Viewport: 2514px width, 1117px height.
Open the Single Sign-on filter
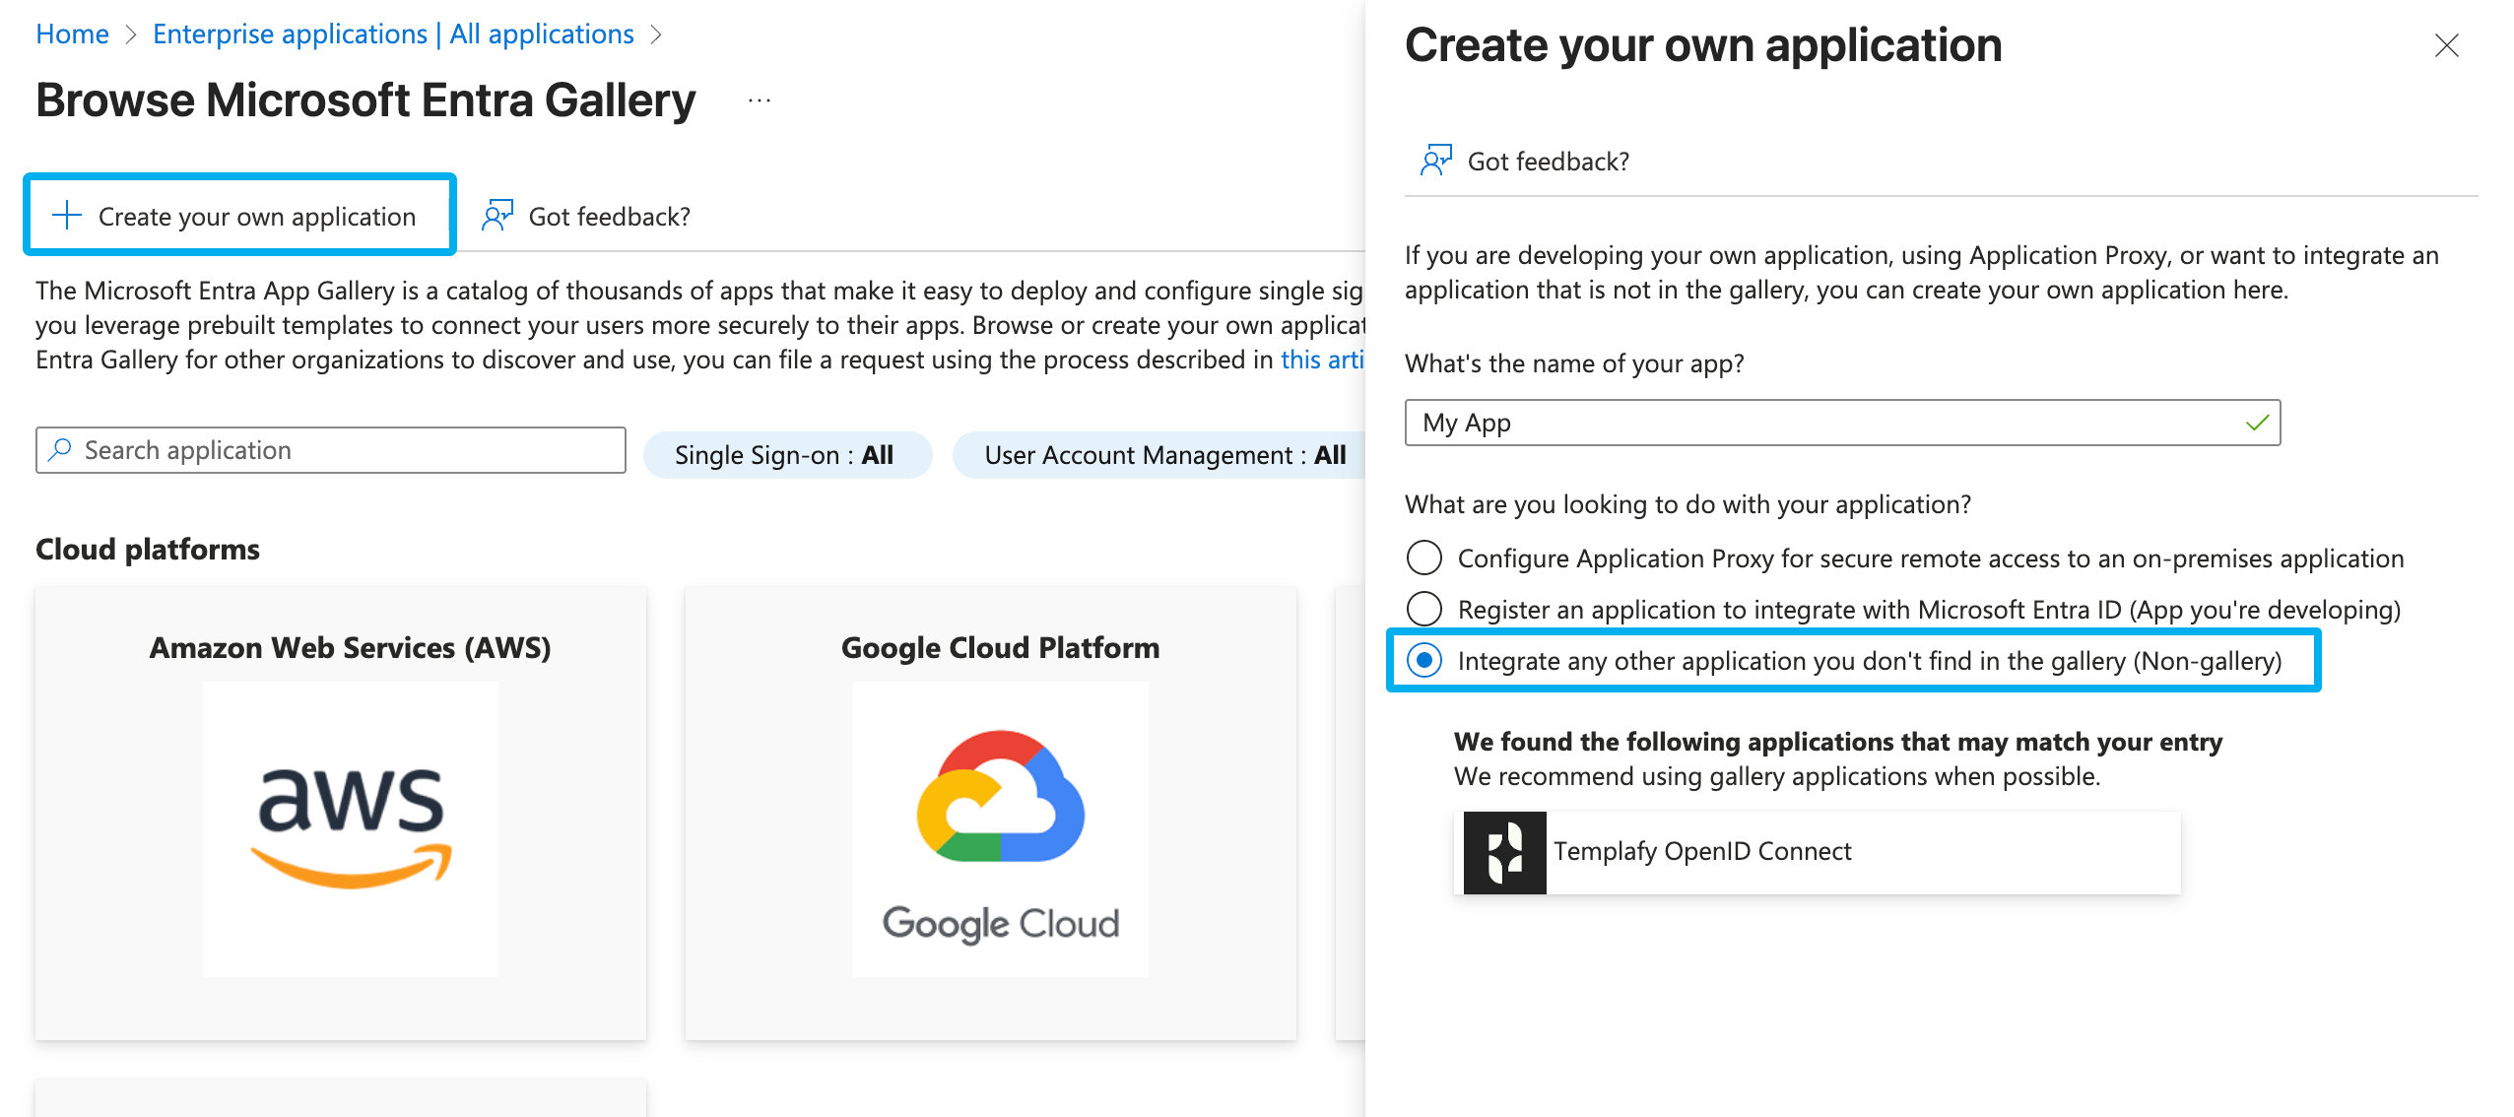point(787,454)
